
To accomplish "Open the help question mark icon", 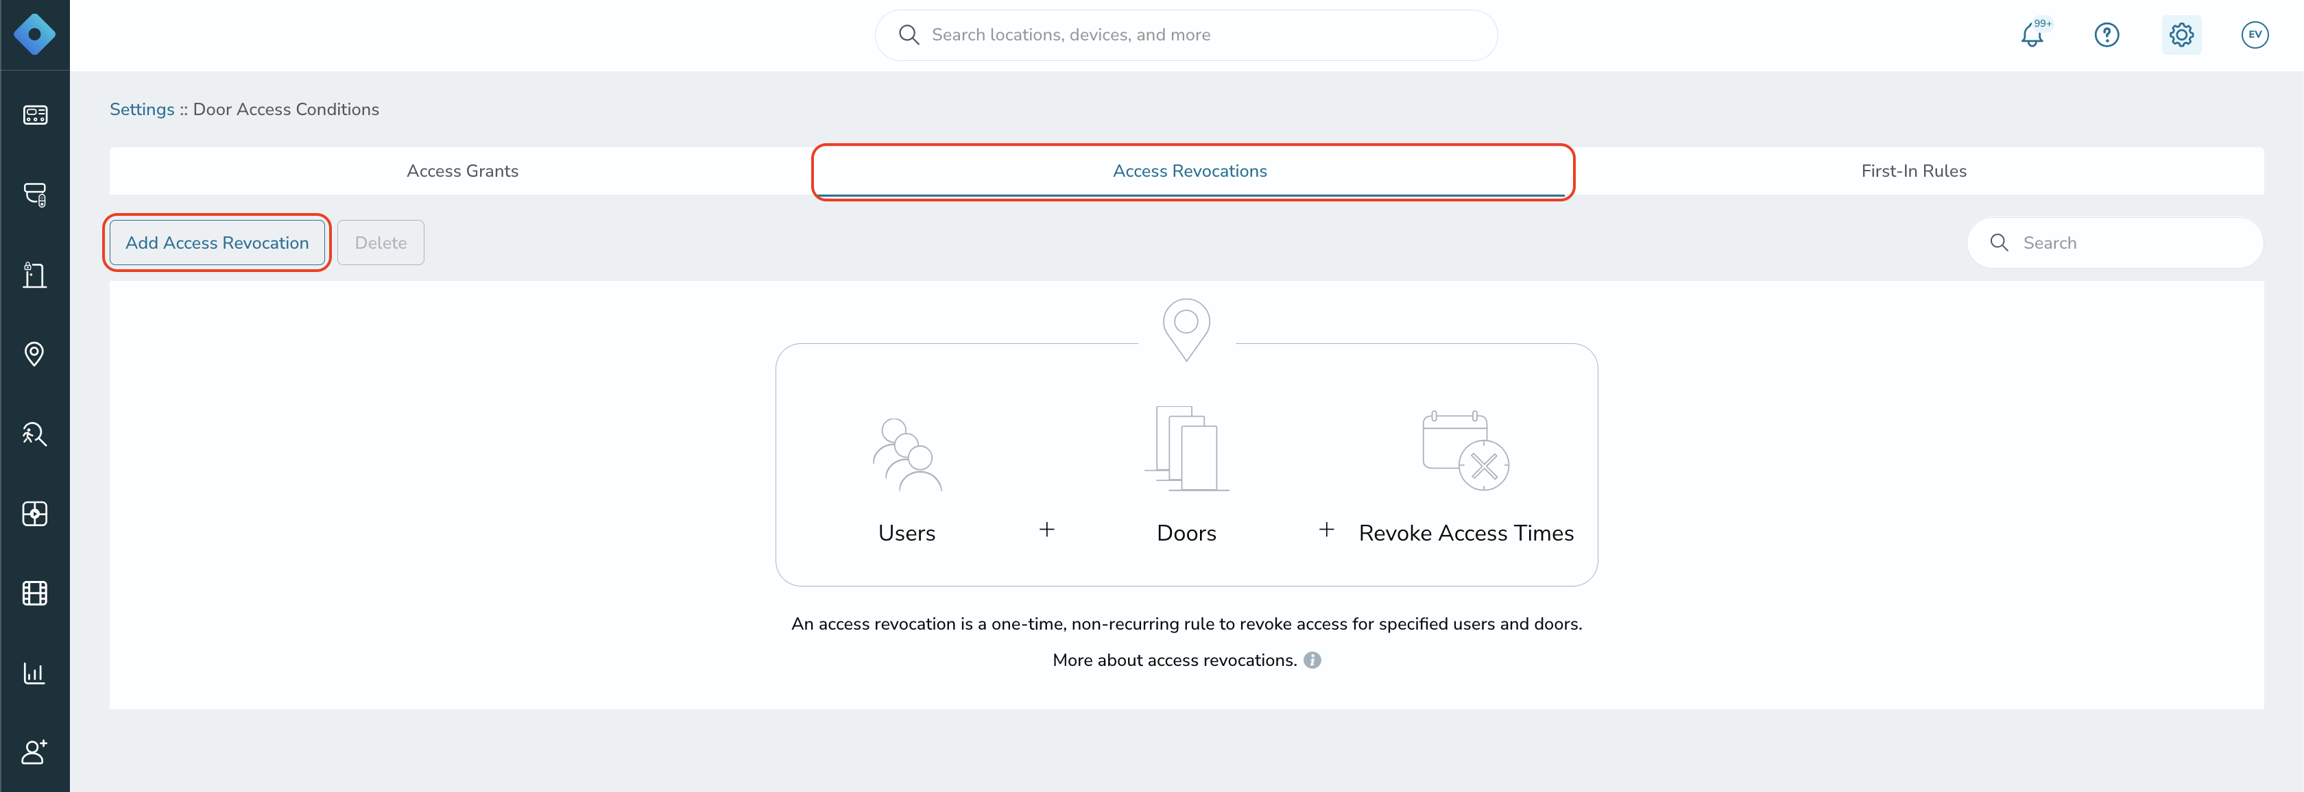I will (x=2107, y=35).
